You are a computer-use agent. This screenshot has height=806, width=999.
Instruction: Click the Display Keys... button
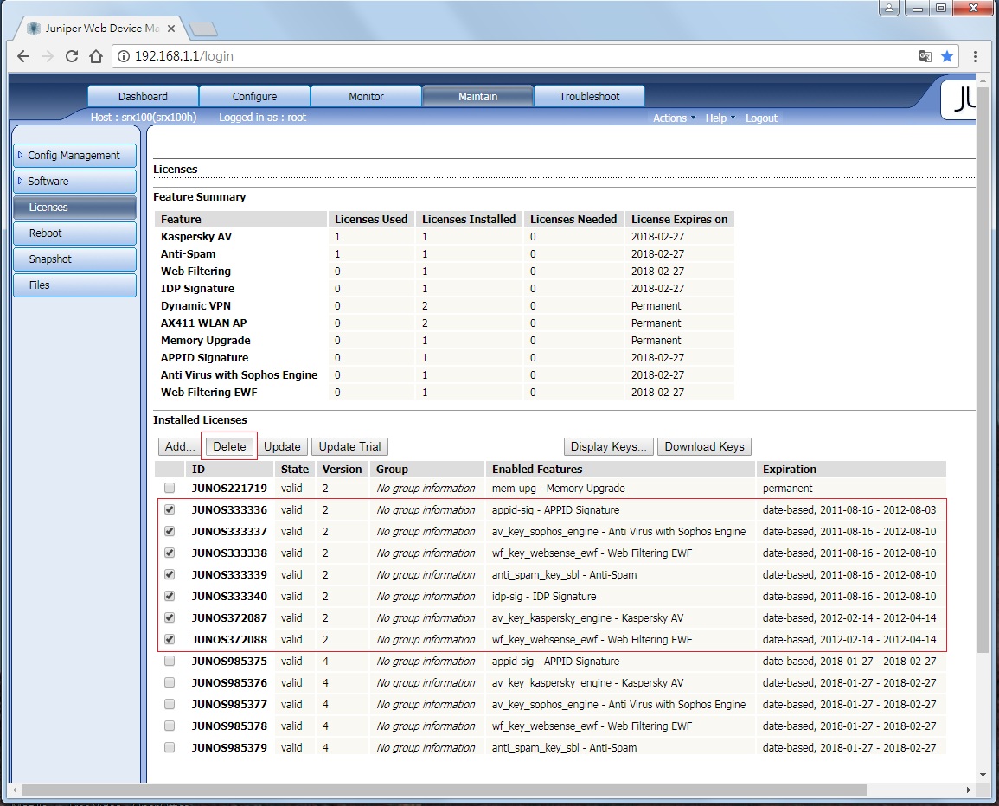[x=608, y=446]
